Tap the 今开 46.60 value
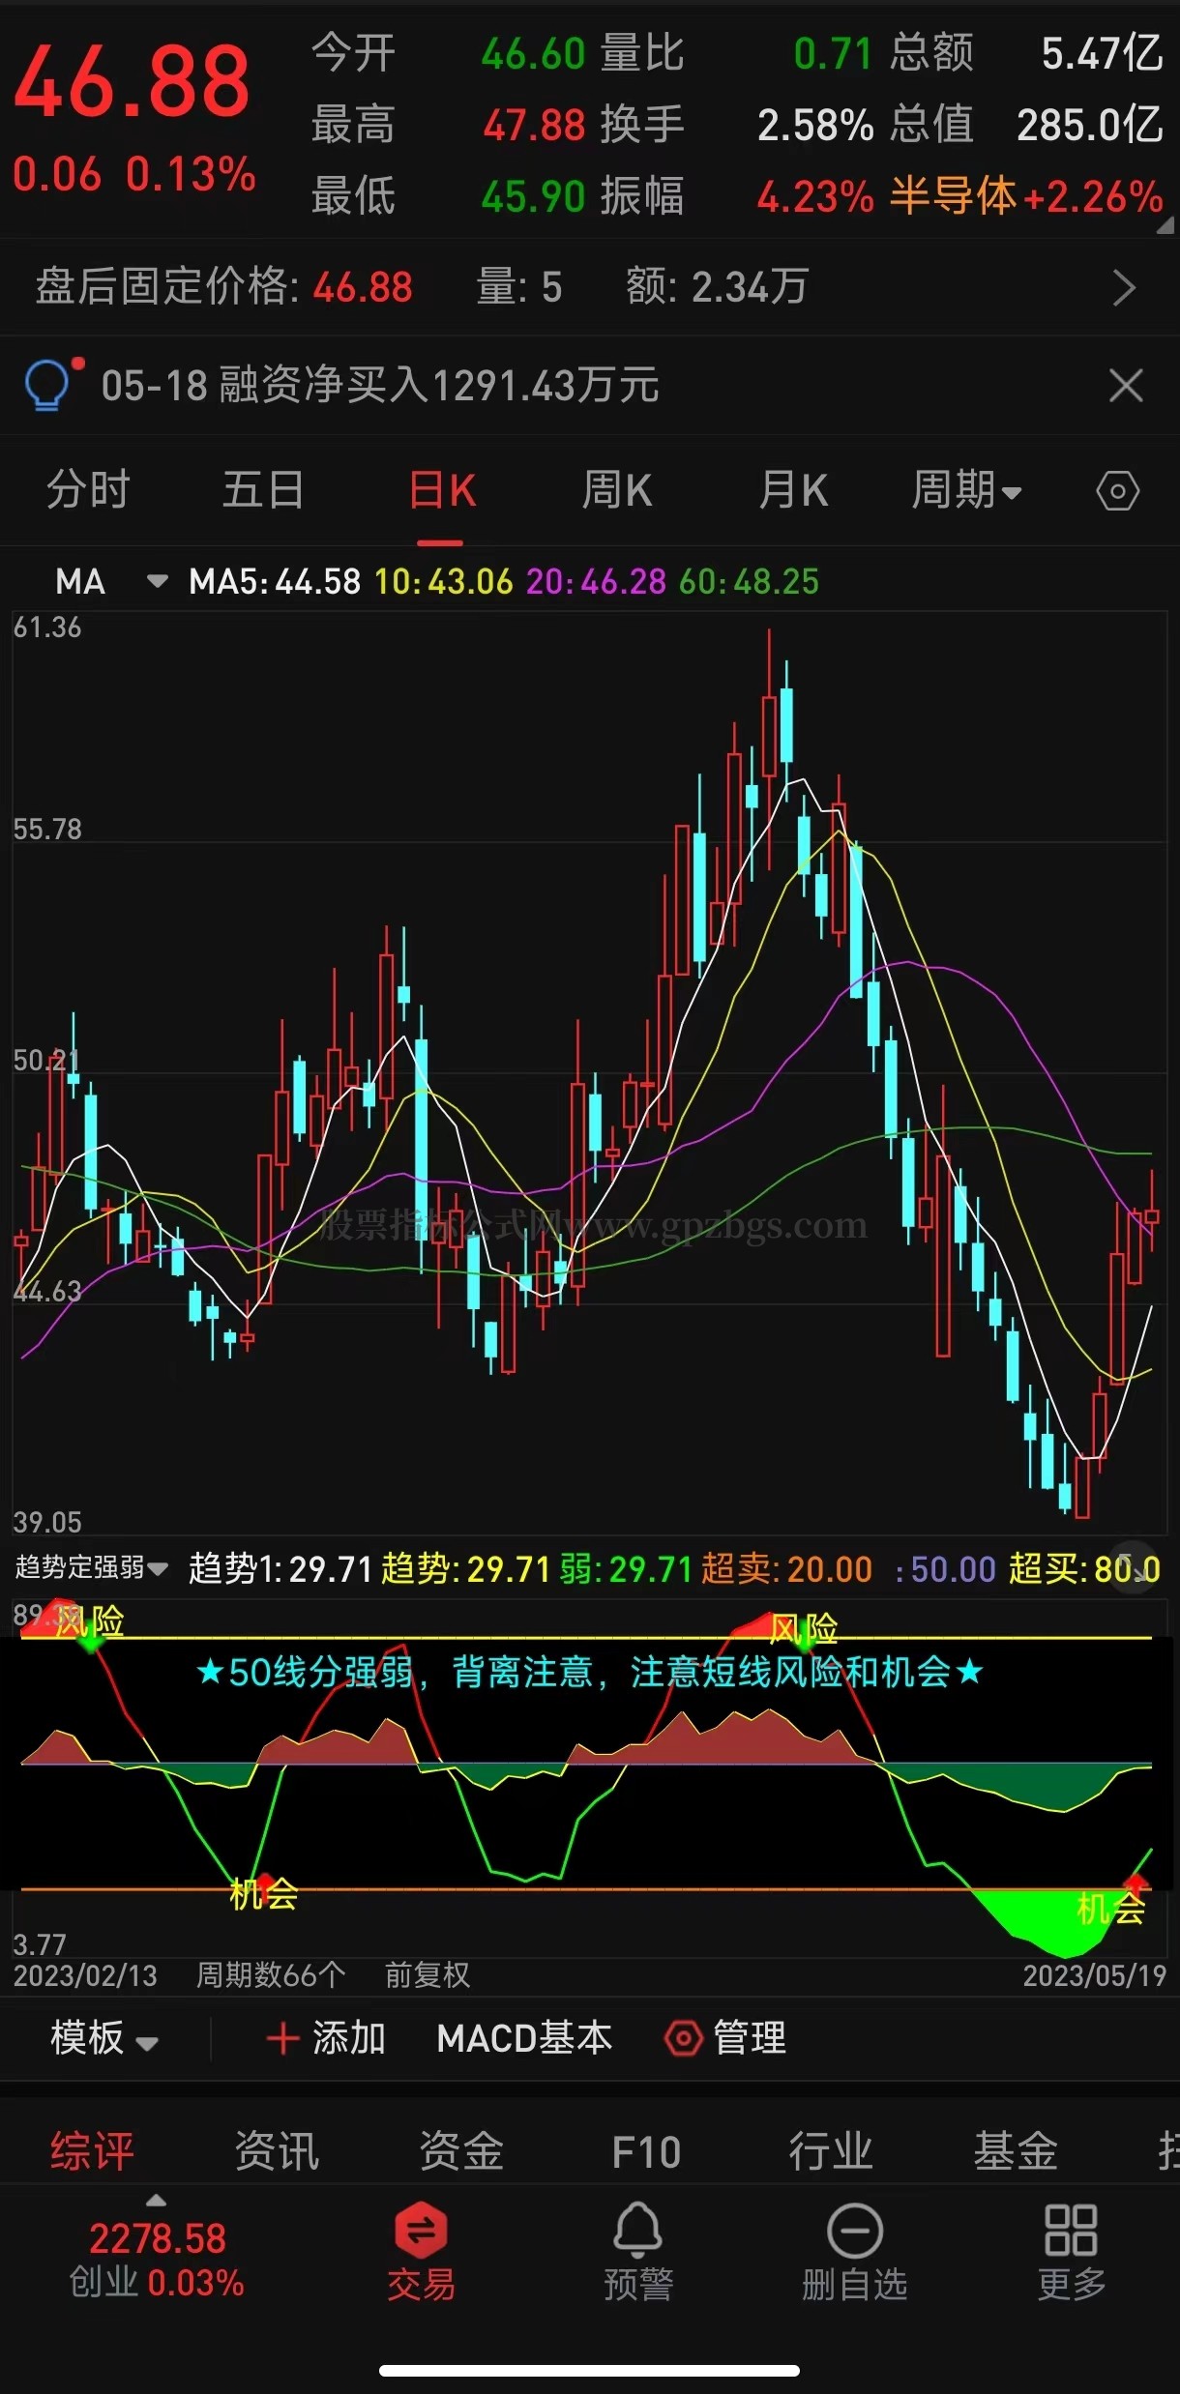 [449, 53]
